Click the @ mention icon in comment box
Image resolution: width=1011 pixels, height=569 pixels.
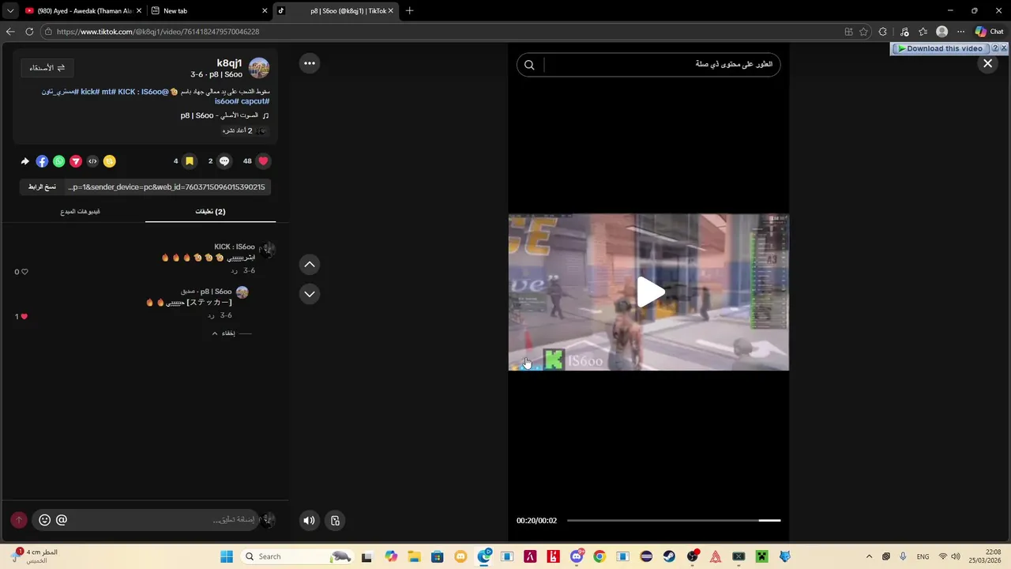(62, 520)
